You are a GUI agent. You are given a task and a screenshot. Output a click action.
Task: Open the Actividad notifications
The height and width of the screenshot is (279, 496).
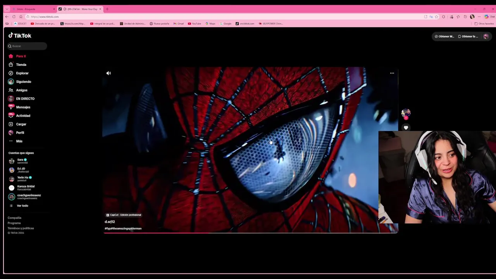point(19,116)
